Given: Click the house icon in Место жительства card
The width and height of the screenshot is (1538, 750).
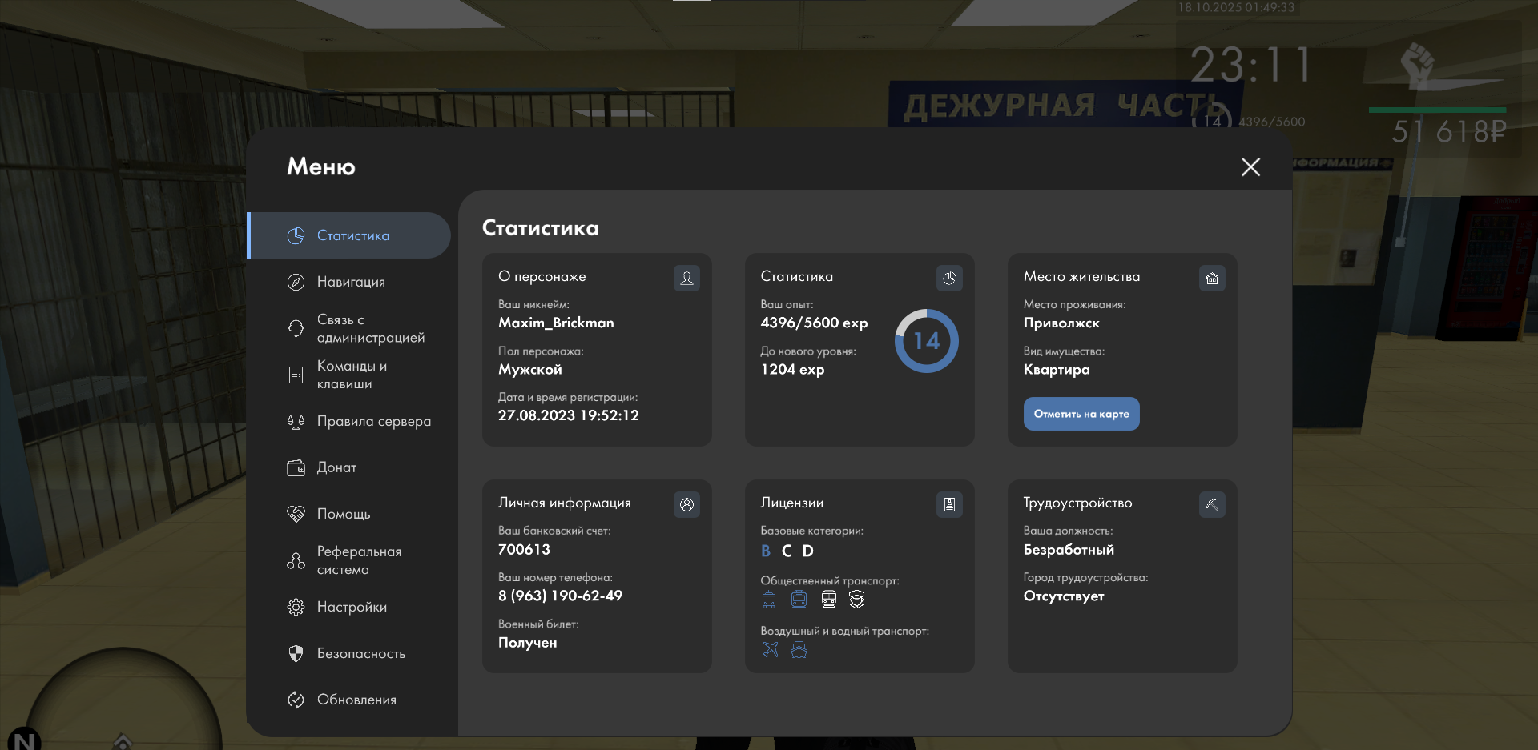Looking at the screenshot, I should [1212, 278].
